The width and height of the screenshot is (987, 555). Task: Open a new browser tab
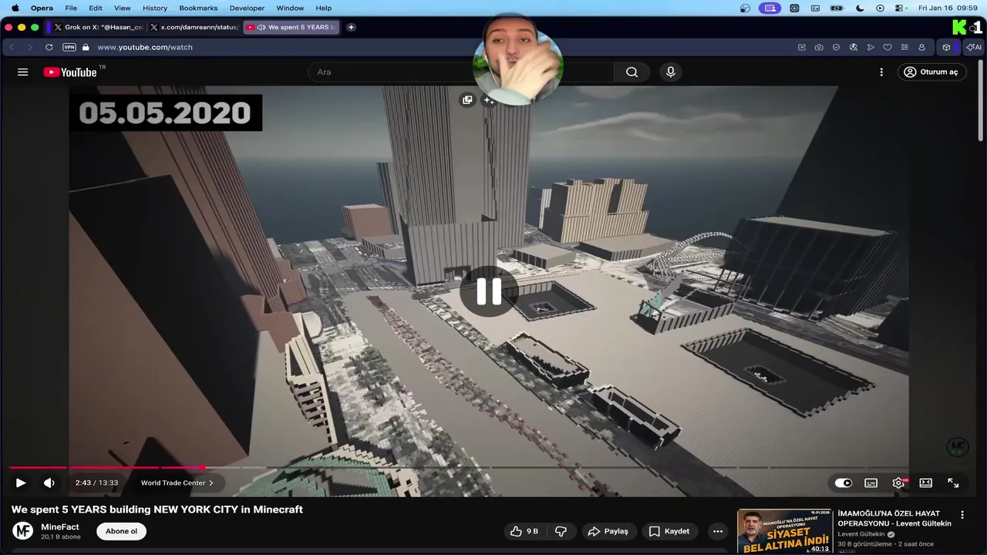[x=351, y=27]
